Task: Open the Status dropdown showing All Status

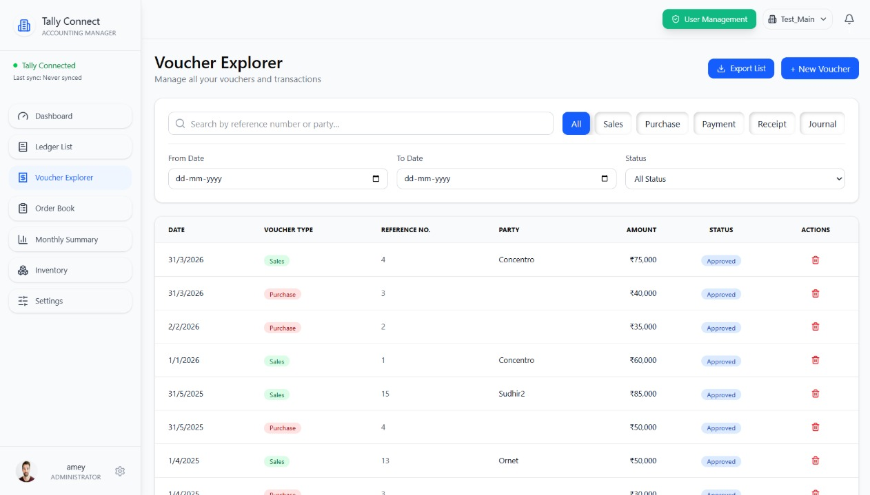Action: [735, 178]
